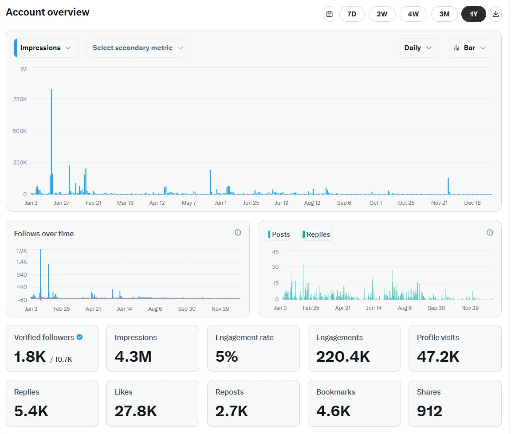
Task: Click the blue Posts color marker
Action: [269, 235]
